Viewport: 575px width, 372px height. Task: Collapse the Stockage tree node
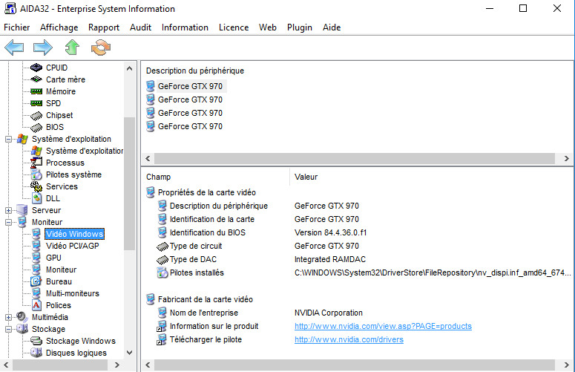point(8,329)
